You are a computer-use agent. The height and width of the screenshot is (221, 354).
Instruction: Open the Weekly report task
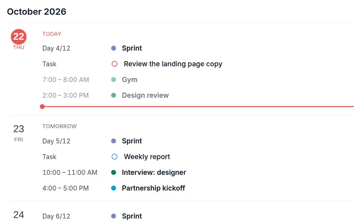pos(147,157)
